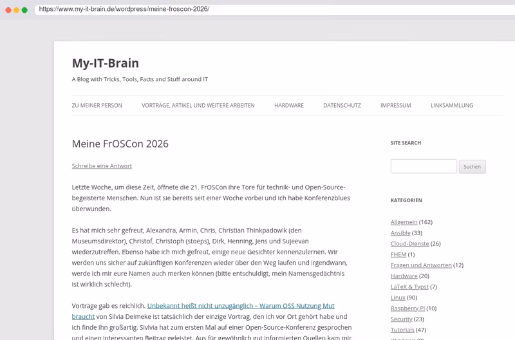Open the Cloud-Dienste category link
Viewport: 515px width, 340px height.
tap(409, 244)
